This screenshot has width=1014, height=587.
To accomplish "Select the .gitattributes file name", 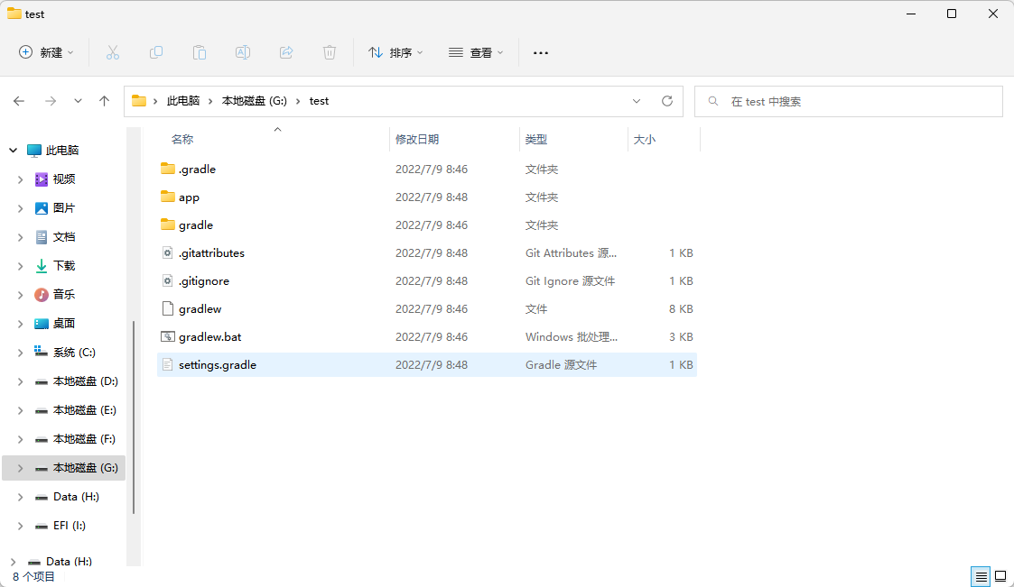I will pyautogui.click(x=211, y=252).
